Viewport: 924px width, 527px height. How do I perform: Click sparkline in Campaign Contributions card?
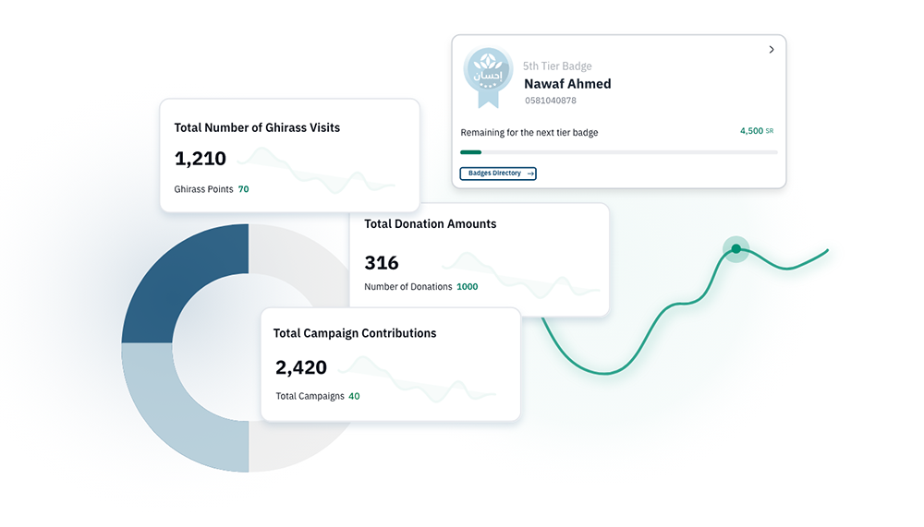(x=418, y=378)
